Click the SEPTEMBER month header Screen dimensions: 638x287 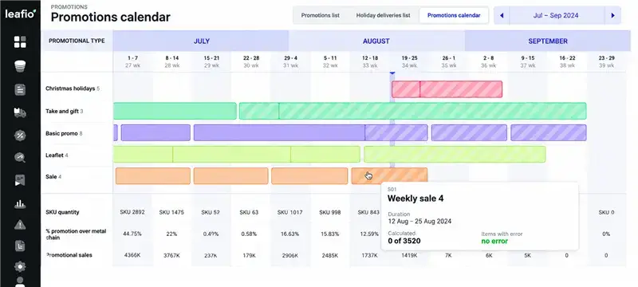click(x=548, y=41)
